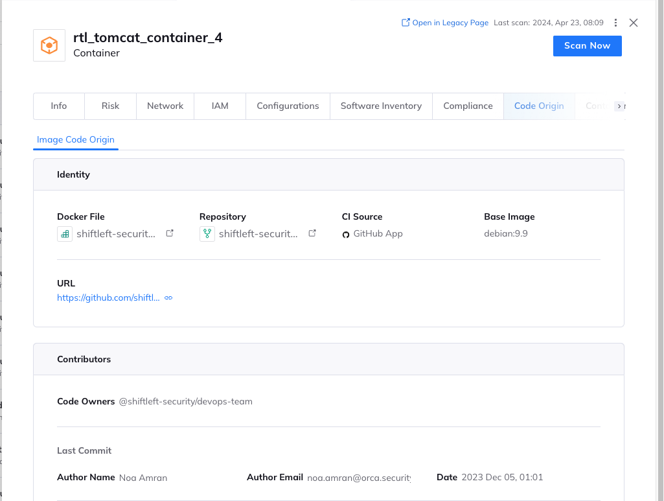Image resolution: width=664 pixels, height=501 pixels.
Task: Switch to the Info tab
Action: coord(59,106)
